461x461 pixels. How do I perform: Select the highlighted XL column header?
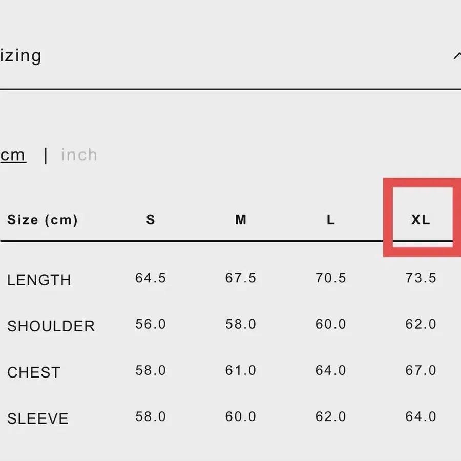(421, 220)
